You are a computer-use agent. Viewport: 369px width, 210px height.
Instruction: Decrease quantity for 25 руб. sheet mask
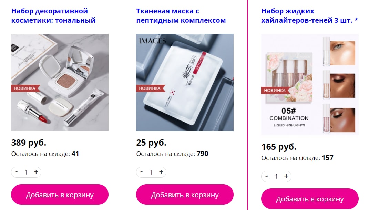pos(142,172)
